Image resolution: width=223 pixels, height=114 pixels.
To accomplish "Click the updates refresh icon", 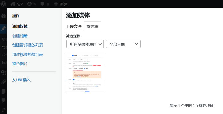I will [29, 4].
